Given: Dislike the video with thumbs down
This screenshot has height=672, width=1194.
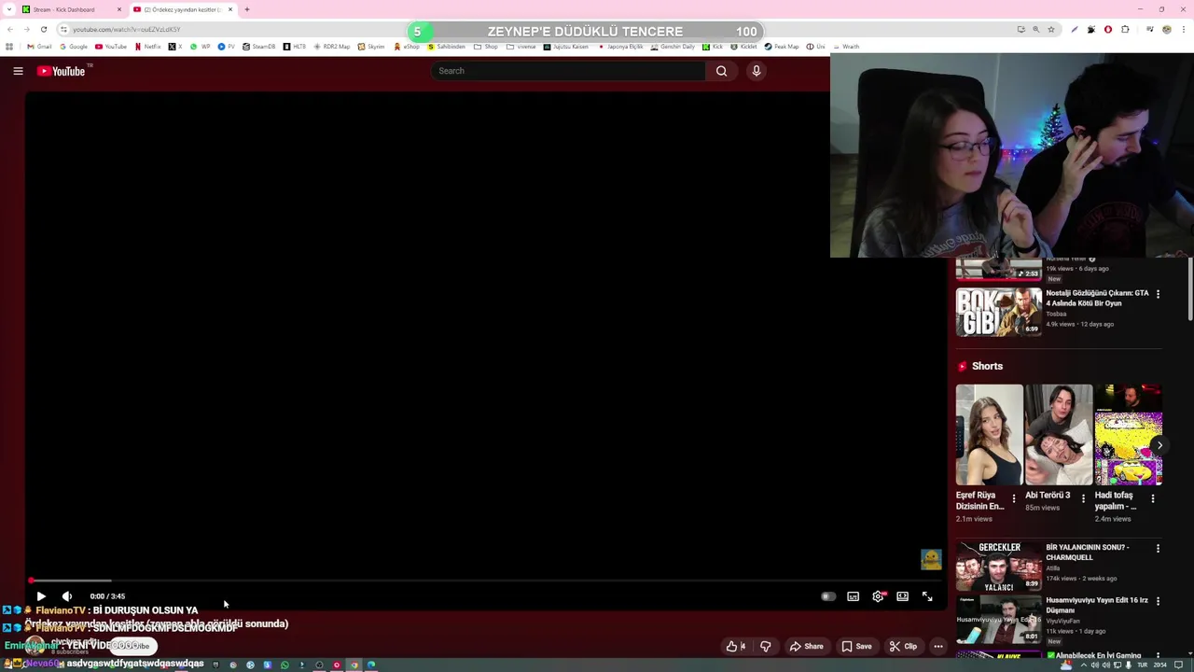Looking at the screenshot, I should (x=765, y=646).
